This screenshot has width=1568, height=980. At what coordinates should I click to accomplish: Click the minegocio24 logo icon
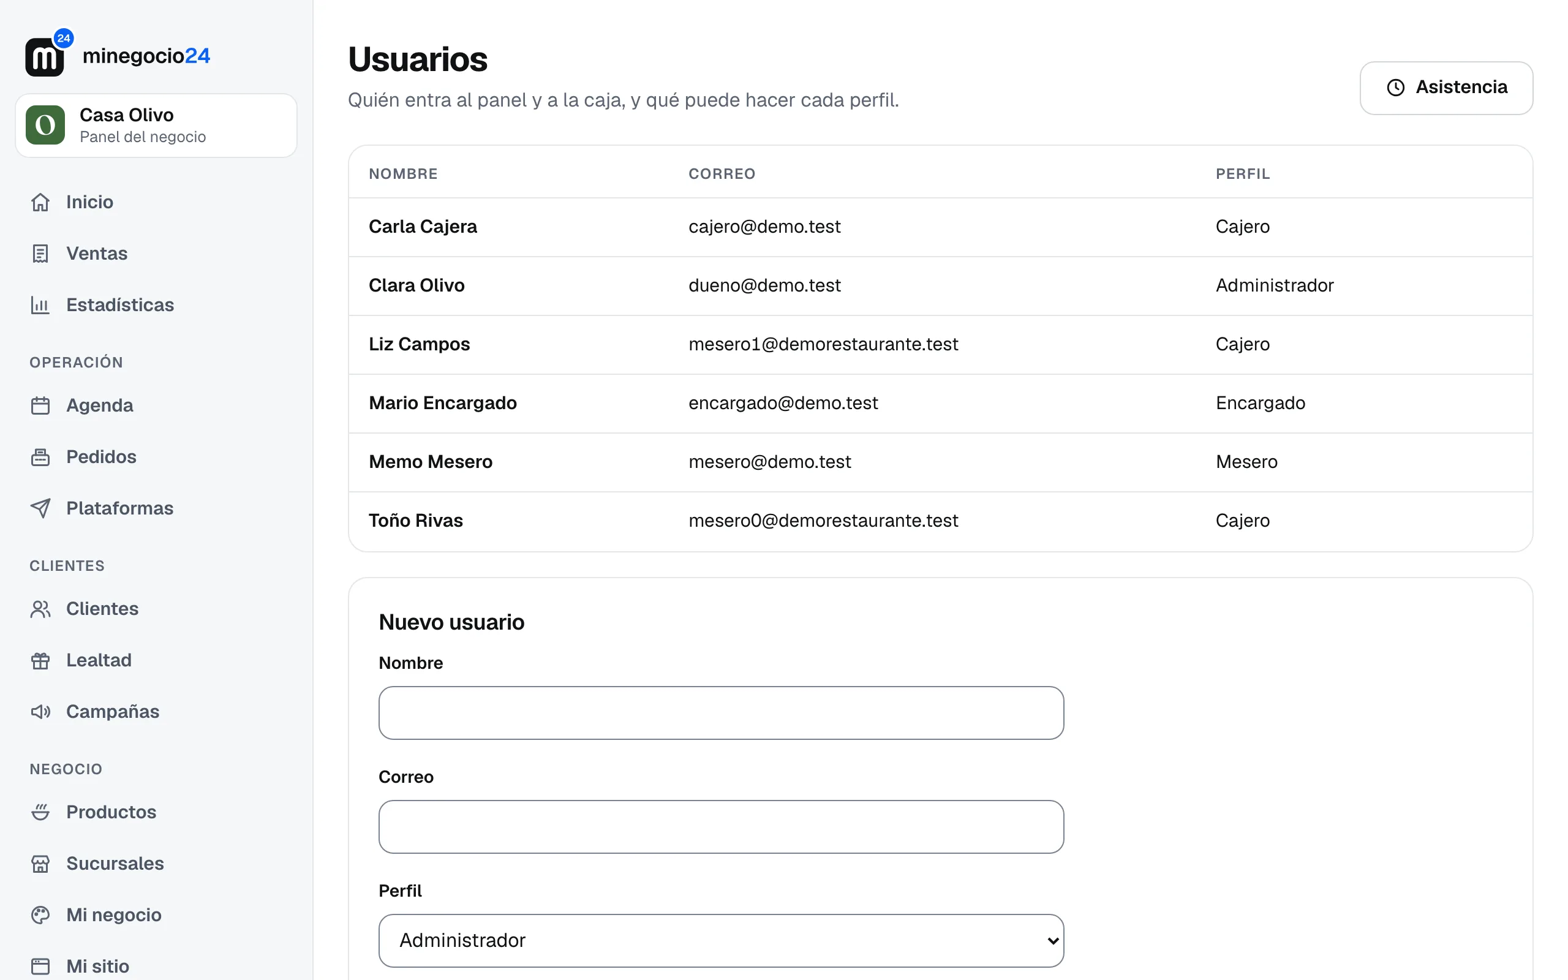click(x=48, y=54)
